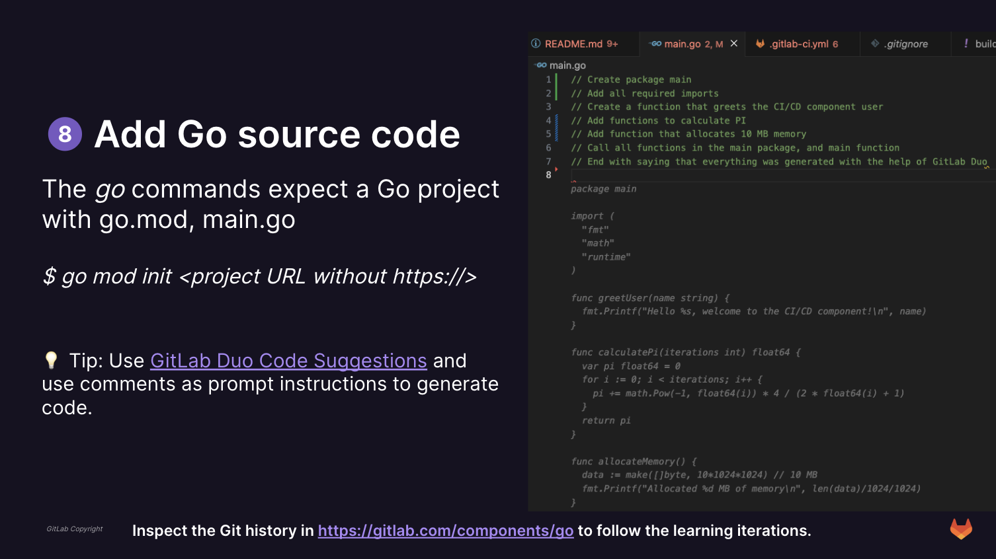Click the 'func allocateMemory()' suggestion line

pyautogui.click(x=634, y=461)
